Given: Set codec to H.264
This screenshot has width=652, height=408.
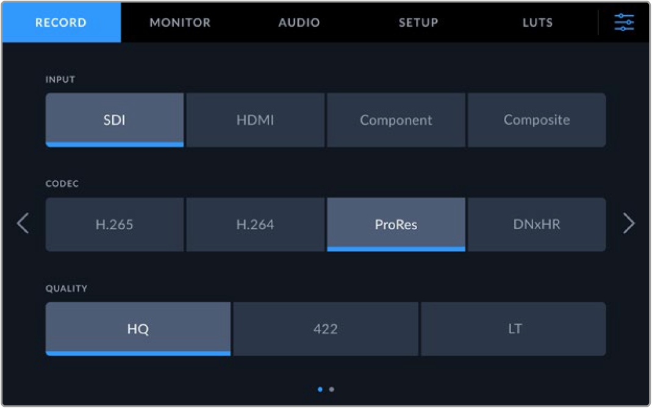Looking at the screenshot, I should click(x=256, y=225).
